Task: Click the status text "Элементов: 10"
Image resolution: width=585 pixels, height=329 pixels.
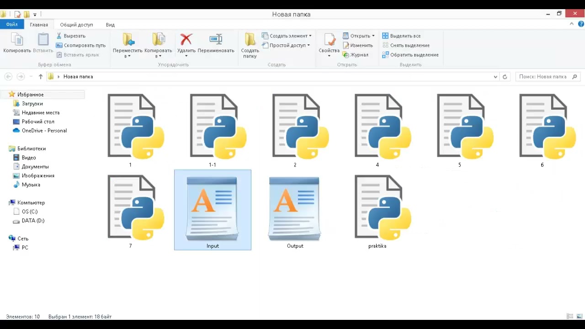Action: [x=23, y=317]
